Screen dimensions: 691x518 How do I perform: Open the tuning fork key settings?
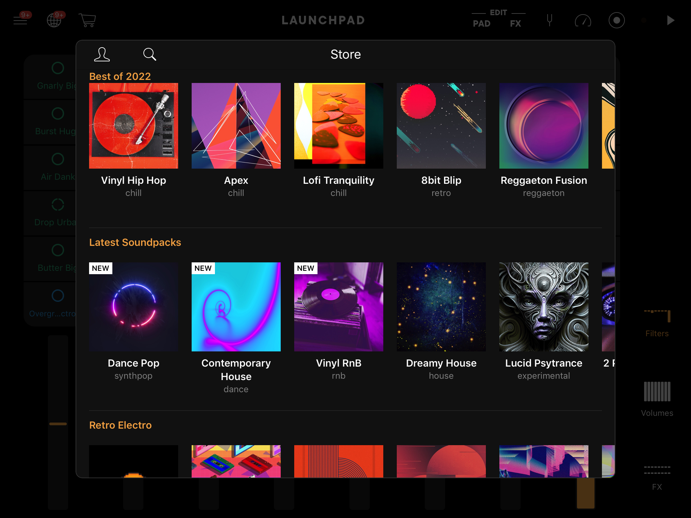point(549,21)
